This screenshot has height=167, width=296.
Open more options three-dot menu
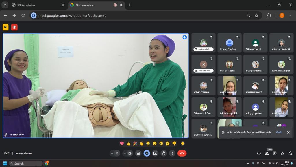pyautogui.click(x=172, y=153)
